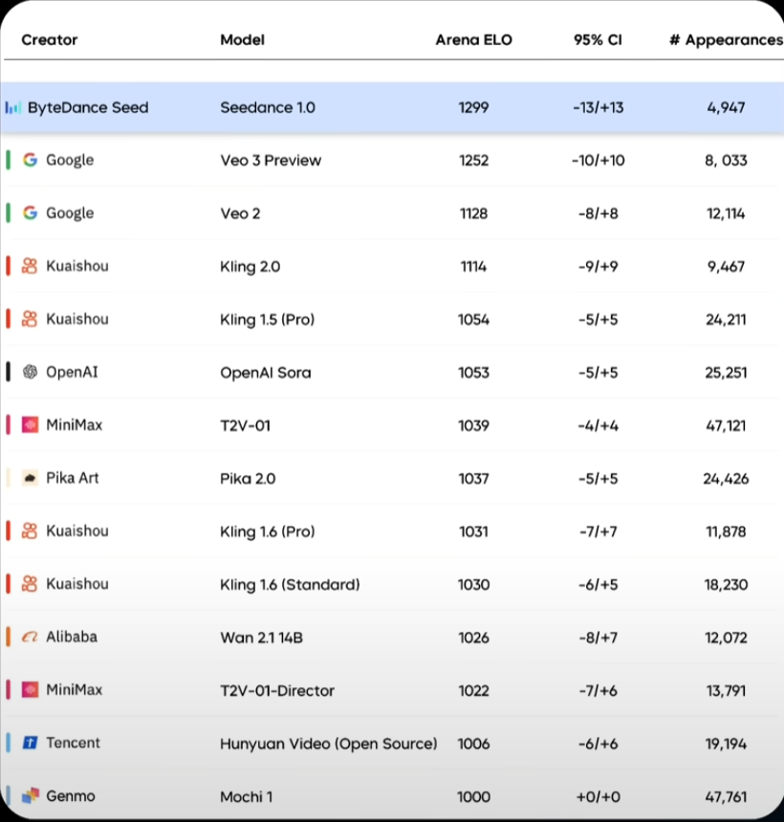Screen dimensions: 784x822
Task: Select the Kling 1.6 (Pro) model name
Action: coord(268,531)
